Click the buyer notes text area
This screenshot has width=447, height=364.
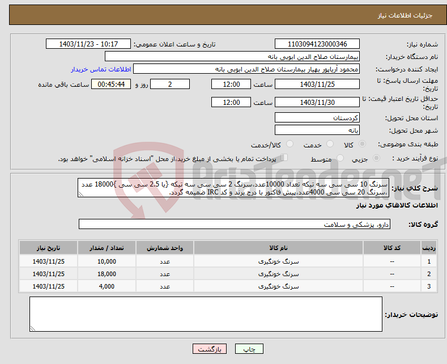206,314
